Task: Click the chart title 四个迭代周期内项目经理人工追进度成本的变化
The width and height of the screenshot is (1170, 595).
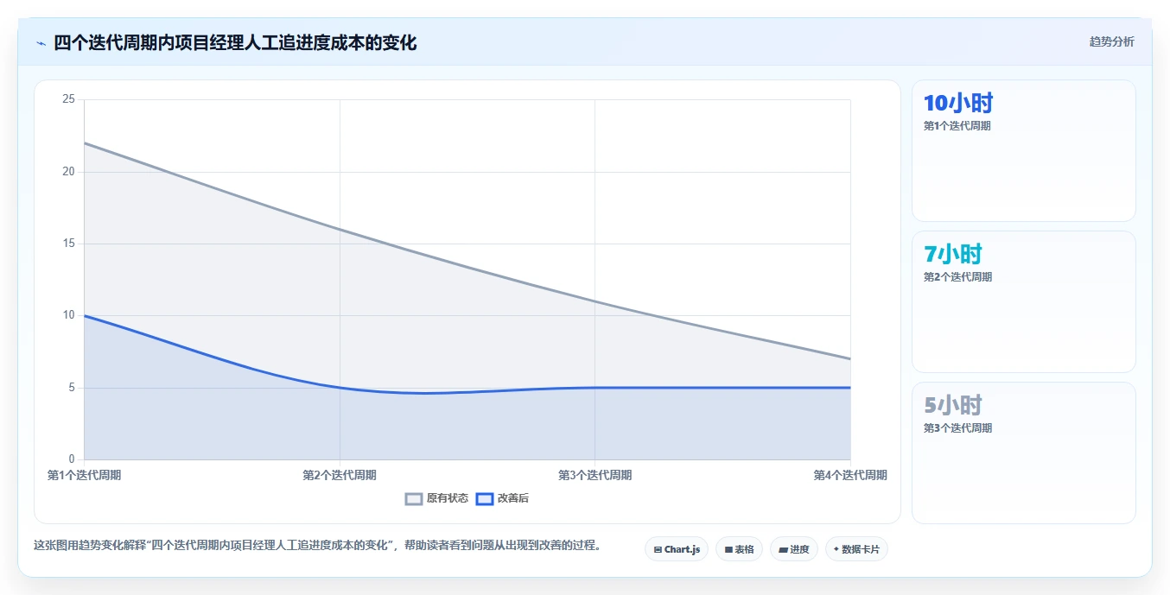Action: coord(235,42)
